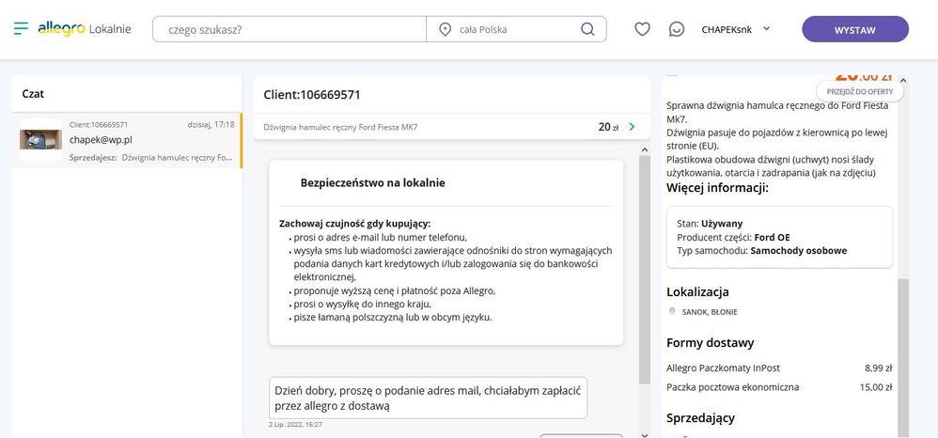Open conversation with Client:106669571 in chat list
Viewport: 938px width, 438px height.
(x=126, y=141)
